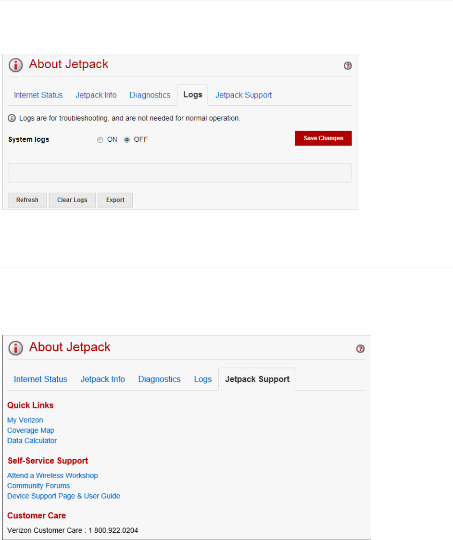This screenshot has height=540, width=453.
Task: Select the active Jetpack Support tab in the lower panel
Action: pyautogui.click(x=257, y=379)
